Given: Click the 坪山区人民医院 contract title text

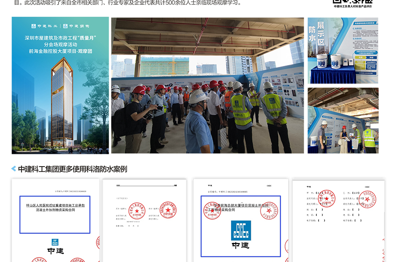Looking at the screenshot, I should (55, 207).
